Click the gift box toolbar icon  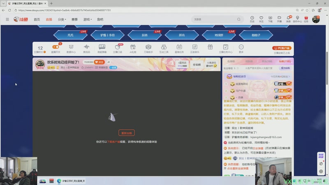(210, 47)
